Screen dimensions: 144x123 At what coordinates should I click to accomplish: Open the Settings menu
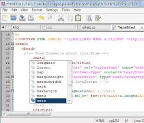pyautogui.click(x=52, y=10)
